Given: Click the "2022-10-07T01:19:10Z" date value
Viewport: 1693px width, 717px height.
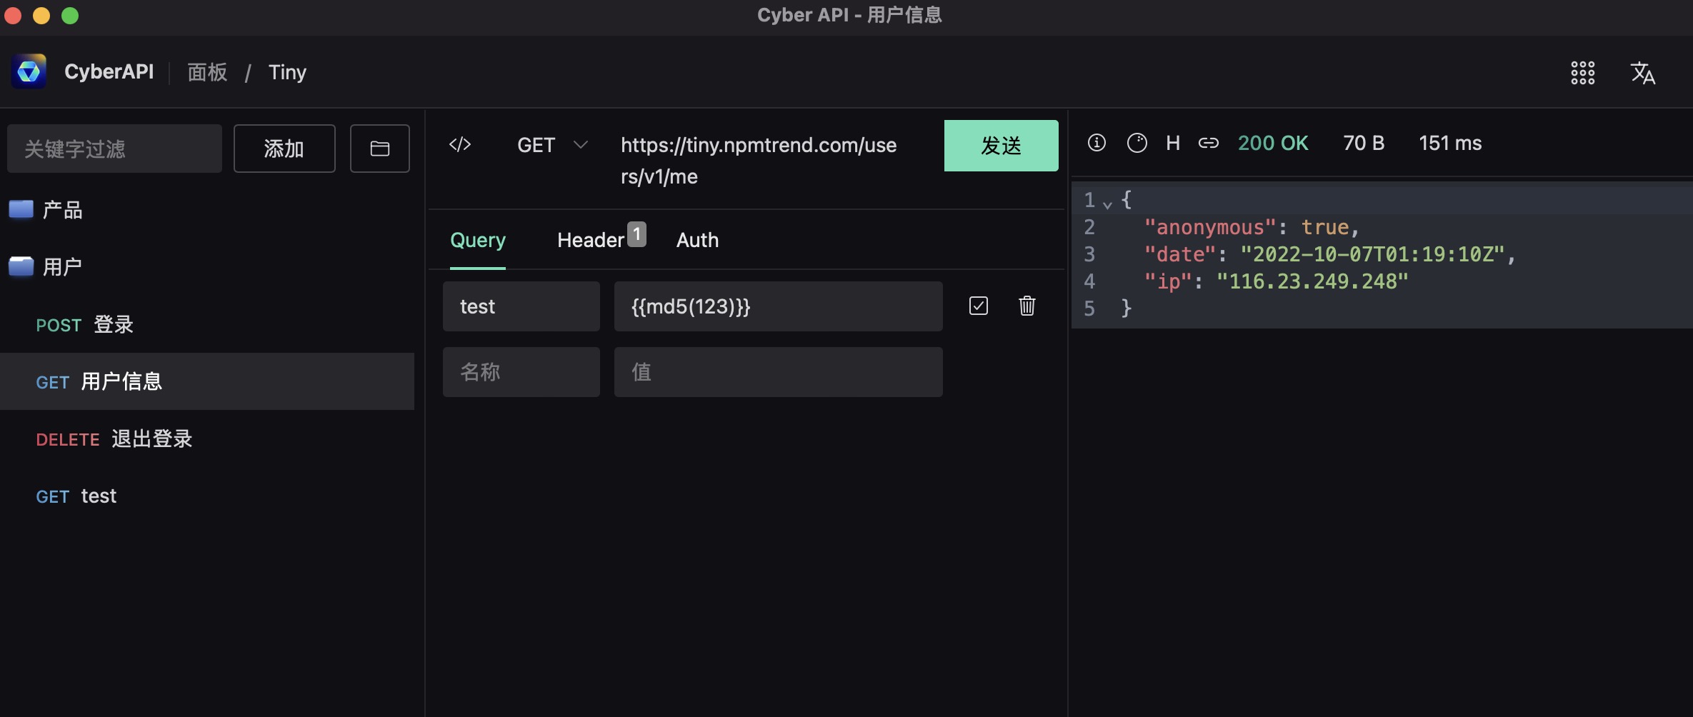Looking at the screenshot, I should click(x=1372, y=254).
